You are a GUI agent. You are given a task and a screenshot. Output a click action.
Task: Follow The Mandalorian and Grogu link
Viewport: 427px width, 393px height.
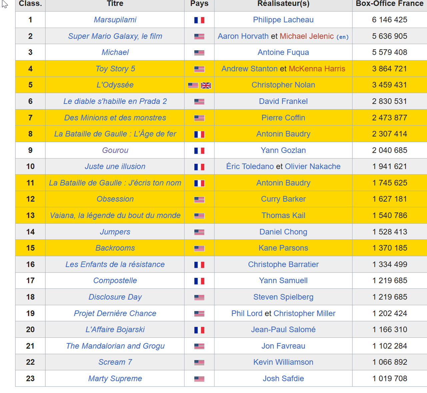115,346
